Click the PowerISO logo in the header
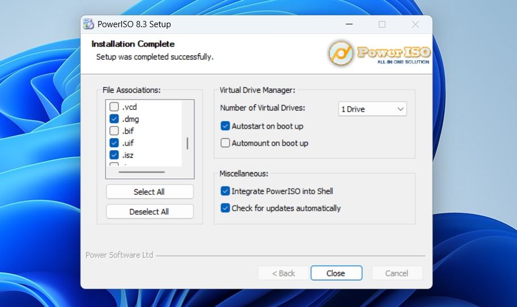The width and height of the screenshot is (517, 307). click(379, 53)
